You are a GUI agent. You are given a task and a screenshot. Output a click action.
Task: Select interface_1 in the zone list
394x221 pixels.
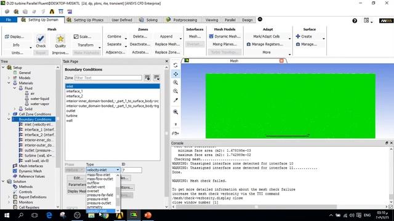[112, 91]
